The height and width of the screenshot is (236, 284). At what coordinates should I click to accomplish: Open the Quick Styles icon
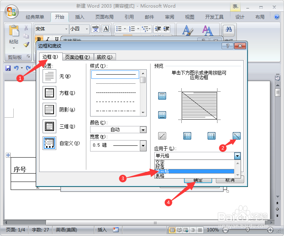coord(187,30)
